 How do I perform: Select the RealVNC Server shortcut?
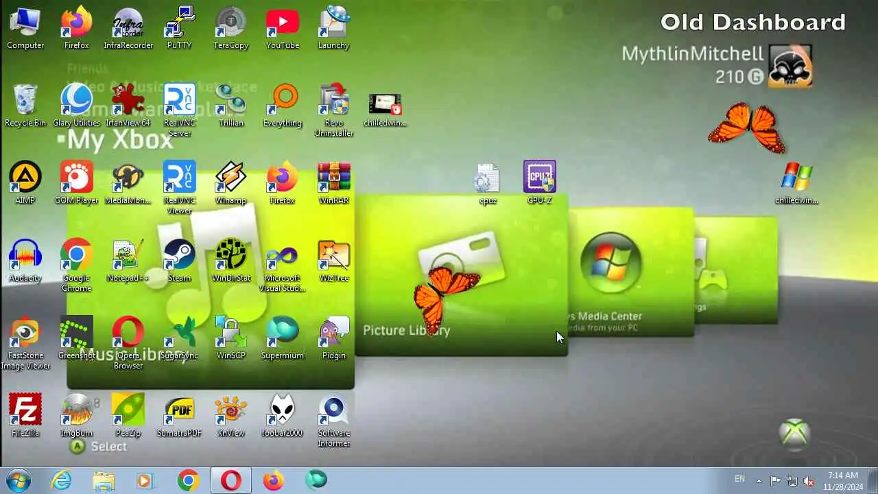(179, 110)
